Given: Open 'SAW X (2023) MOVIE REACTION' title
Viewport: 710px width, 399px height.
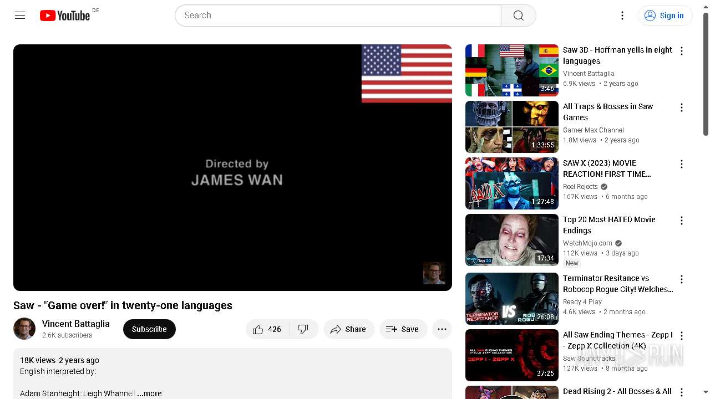Looking at the screenshot, I should [x=607, y=168].
